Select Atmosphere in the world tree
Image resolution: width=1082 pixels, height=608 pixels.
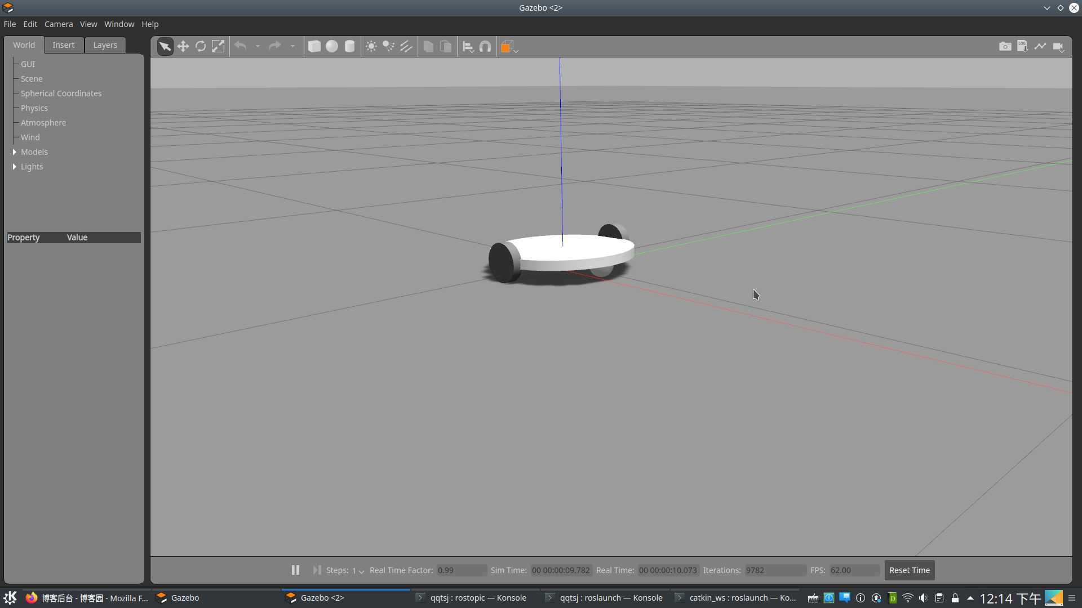[43, 123]
